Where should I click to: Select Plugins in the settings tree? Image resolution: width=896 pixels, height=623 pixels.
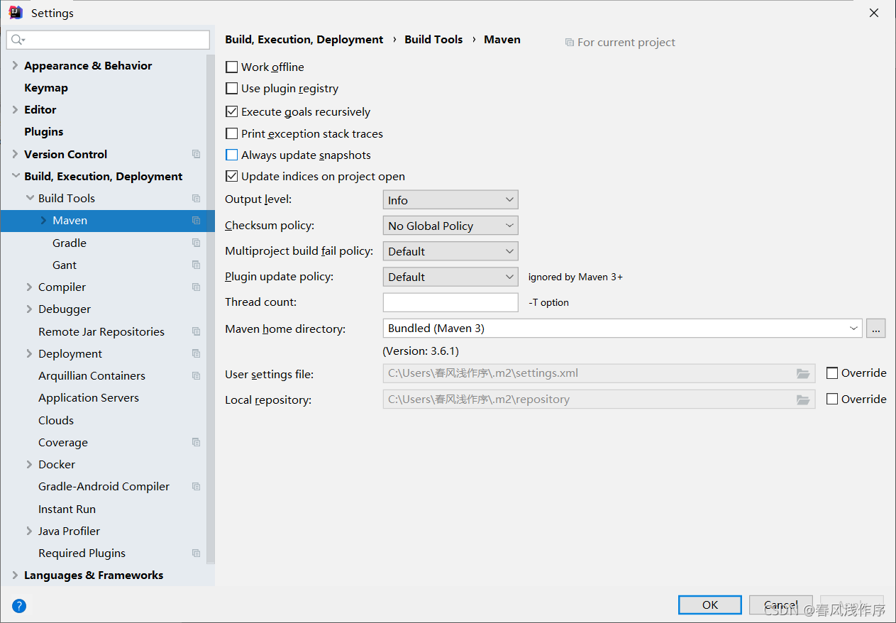[44, 132]
